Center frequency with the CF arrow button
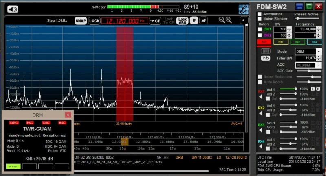Viewport: 326px width, 176px height. point(155,21)
